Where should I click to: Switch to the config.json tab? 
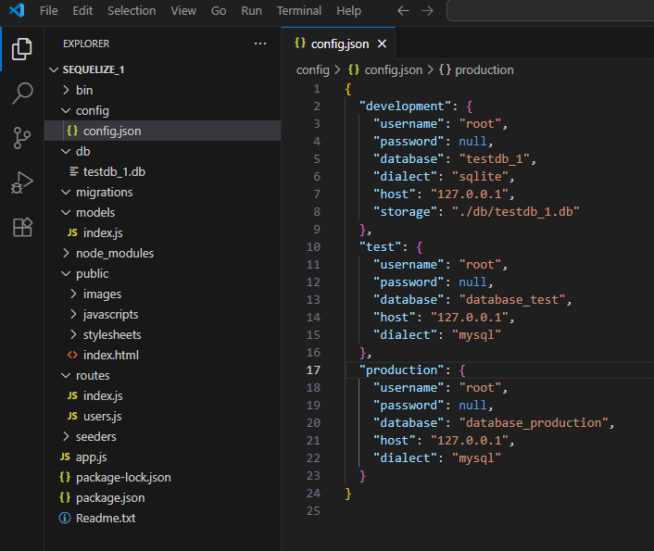340,44
